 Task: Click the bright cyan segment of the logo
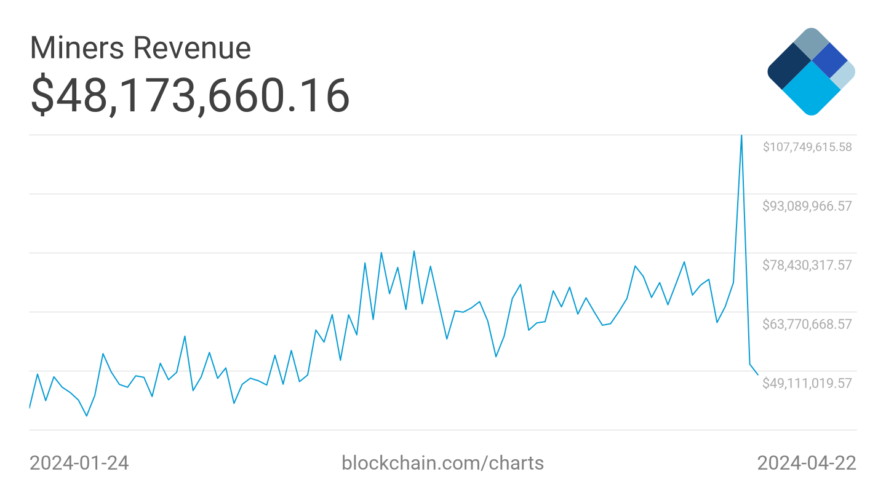tap(811, 88)
